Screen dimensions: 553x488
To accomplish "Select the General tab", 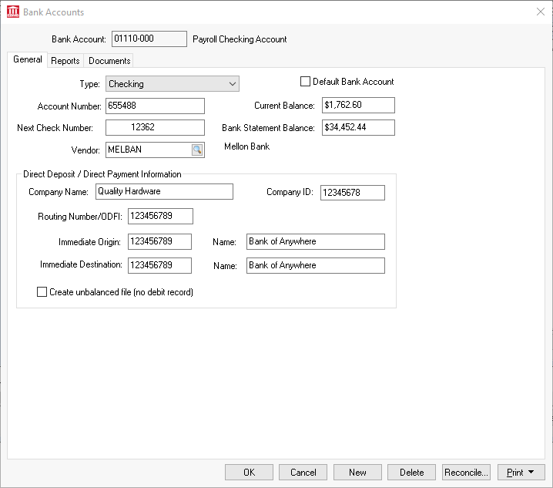I will tap(28, 59).
